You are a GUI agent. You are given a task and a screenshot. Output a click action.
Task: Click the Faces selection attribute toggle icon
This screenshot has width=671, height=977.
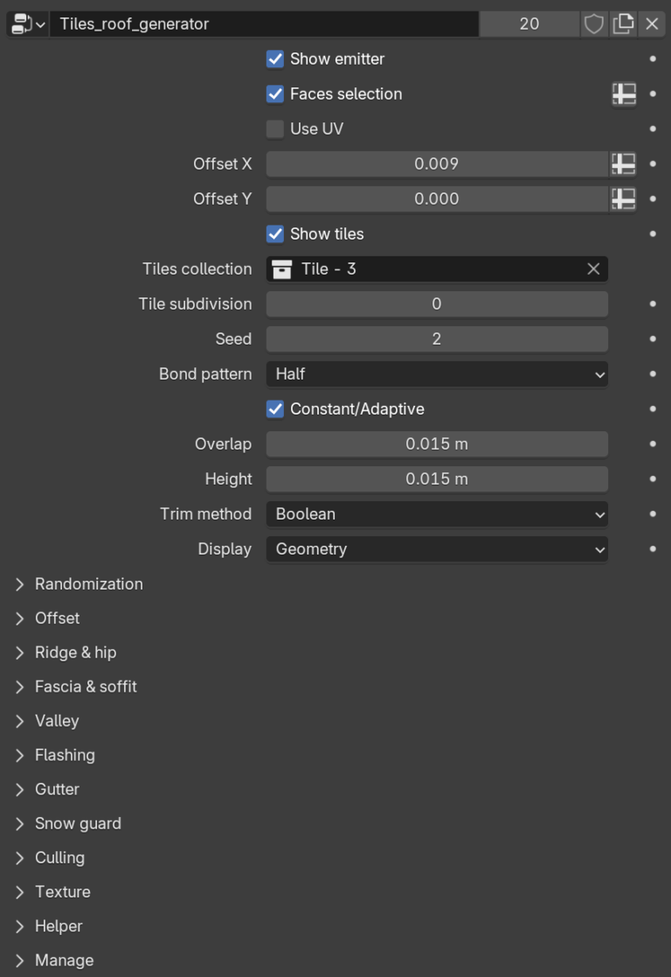click(x=623, y=94)
